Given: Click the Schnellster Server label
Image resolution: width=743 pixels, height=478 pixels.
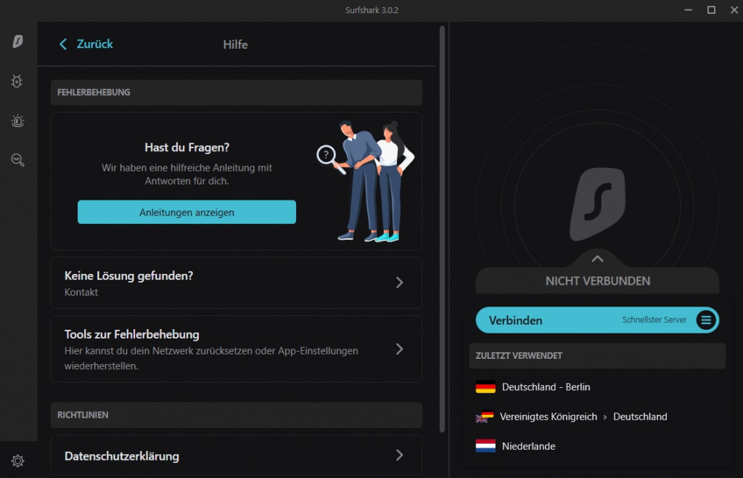Looking at the screenshot, I should pos(654,320).
